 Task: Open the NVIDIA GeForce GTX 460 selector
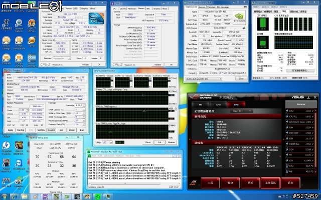click(x=204, y=79)
